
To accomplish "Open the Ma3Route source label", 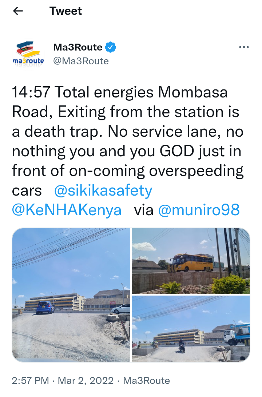I will pyautogui.click(x=146, y=381).
